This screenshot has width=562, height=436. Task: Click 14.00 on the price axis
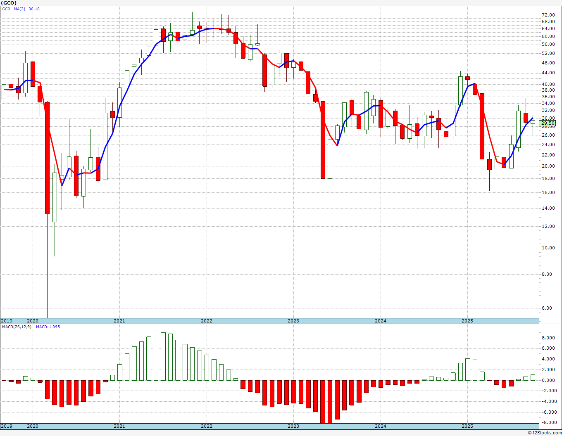[x=548, y=208]
